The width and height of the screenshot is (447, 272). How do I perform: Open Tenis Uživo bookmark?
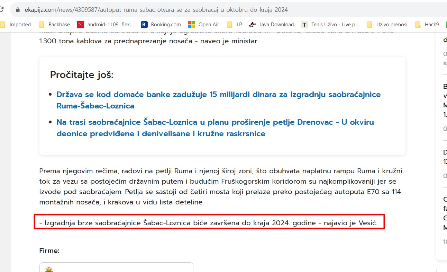[x=330, y=25]
